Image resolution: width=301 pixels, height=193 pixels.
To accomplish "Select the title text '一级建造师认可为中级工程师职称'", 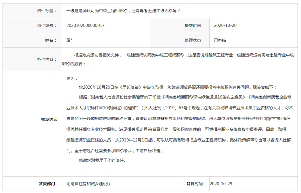I will pyautogui.click(x=97, y=11).
